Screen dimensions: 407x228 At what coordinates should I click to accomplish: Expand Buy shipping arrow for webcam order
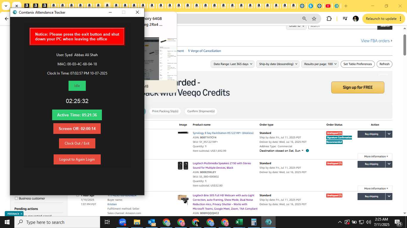(389, 196)
